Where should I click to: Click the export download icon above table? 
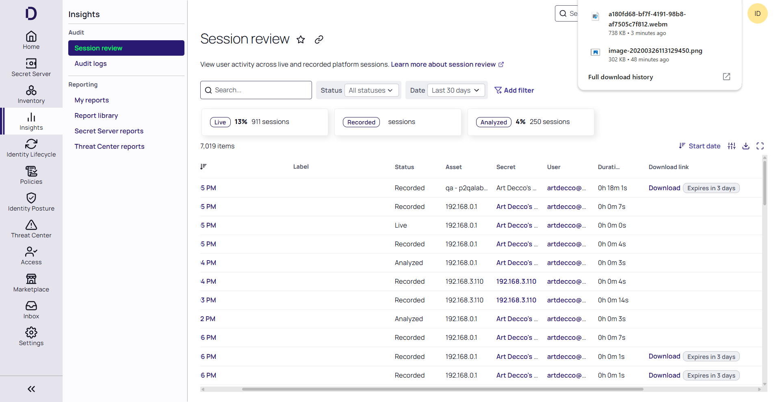pyautogui.click(x=745, y=146)
